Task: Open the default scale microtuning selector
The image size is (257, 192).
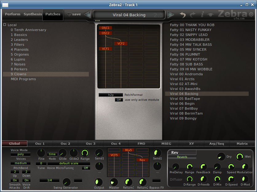Action: 69,163
